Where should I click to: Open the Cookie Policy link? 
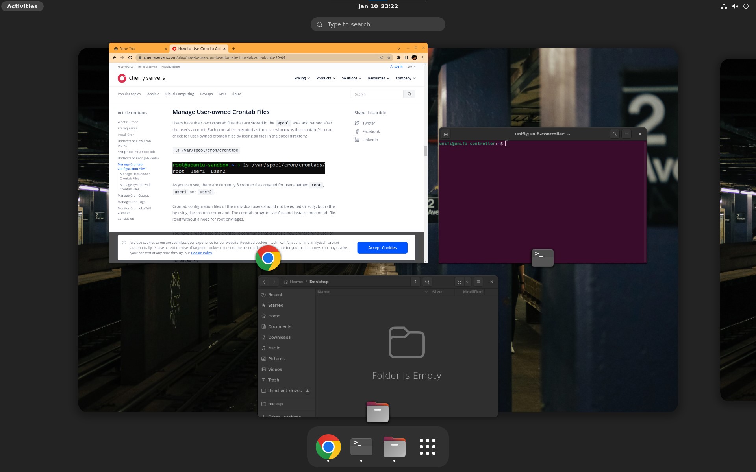(x=201, y=253)
